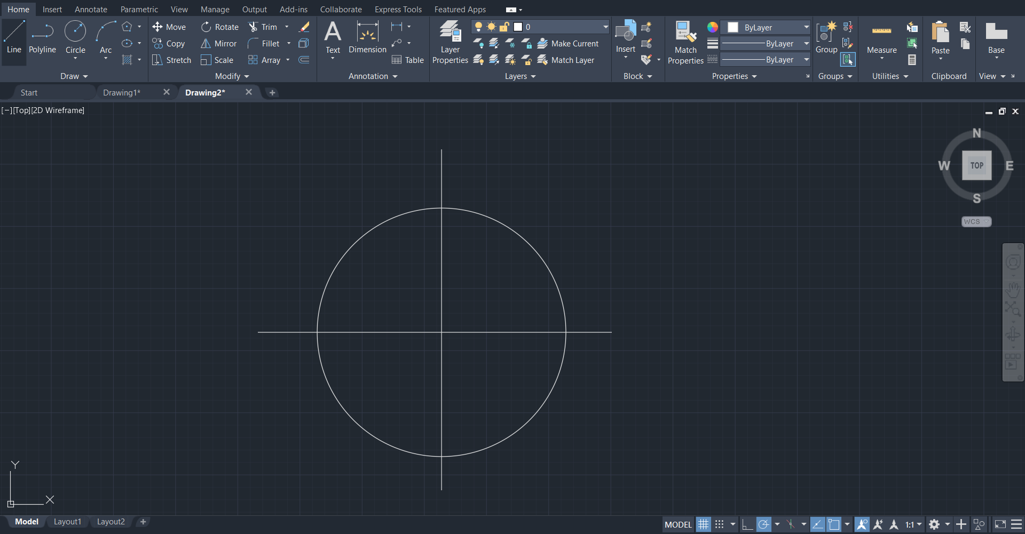Click the Match Properties icon
Screen dimensions: 1025x534
tap(685, 32)
